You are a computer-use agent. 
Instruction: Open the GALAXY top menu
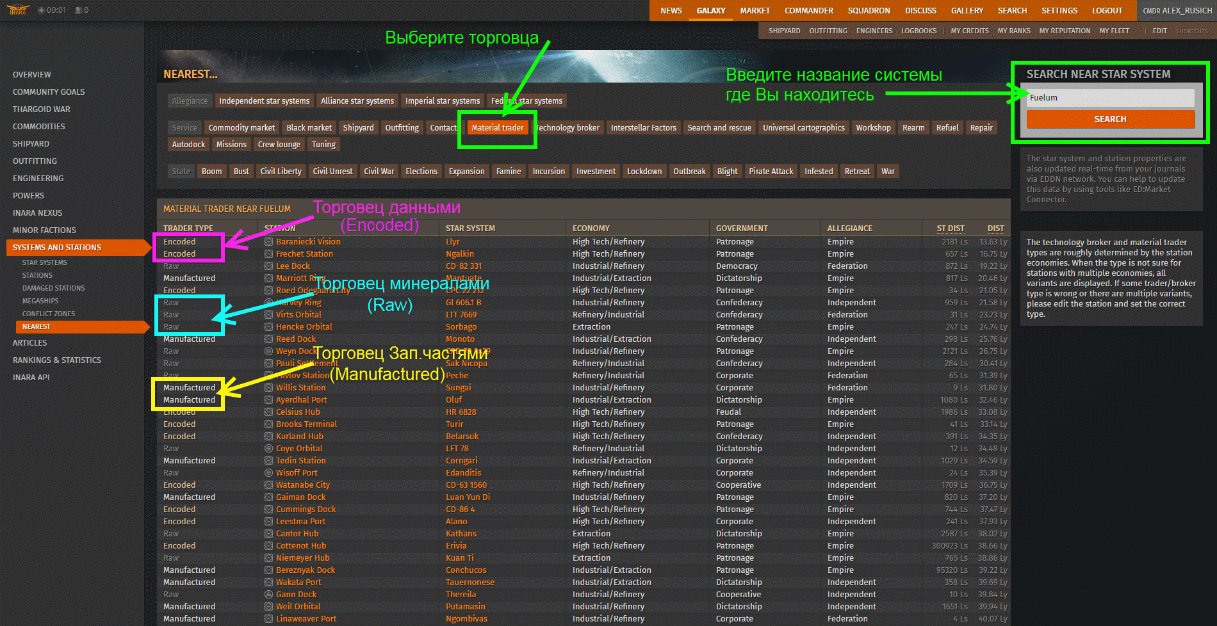coord(711,11)
